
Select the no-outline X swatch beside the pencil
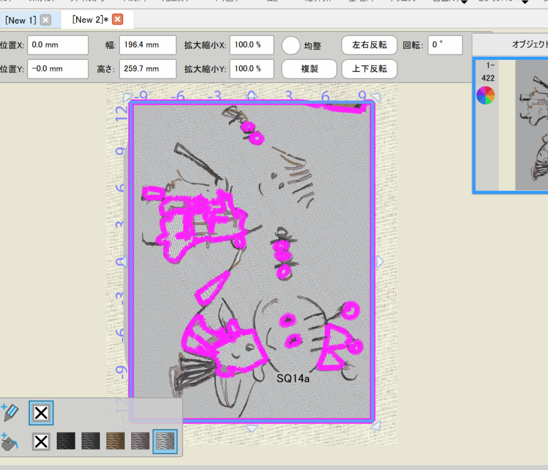click(x=41, y=412)
